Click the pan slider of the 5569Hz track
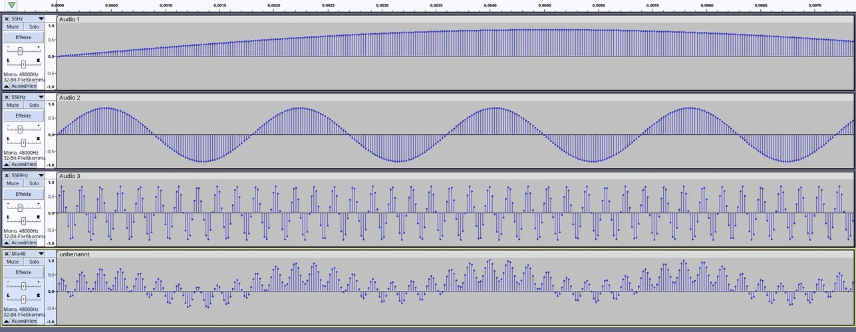This screenshot has width=856, height=332. pos(23,220)
